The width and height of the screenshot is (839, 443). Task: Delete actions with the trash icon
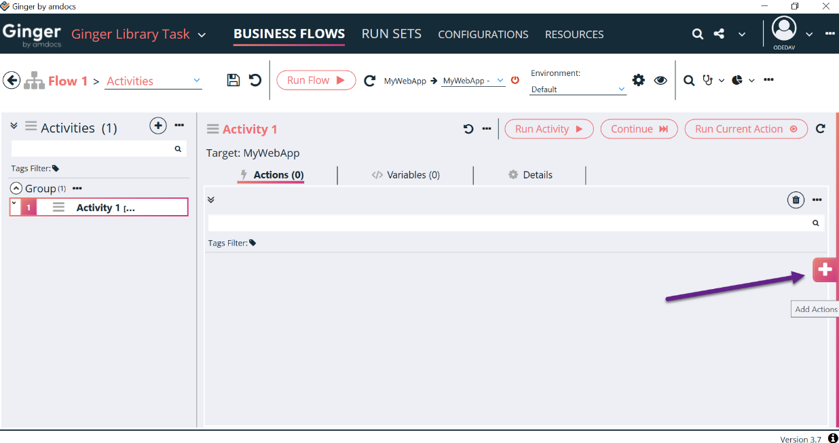pos(796,199)
